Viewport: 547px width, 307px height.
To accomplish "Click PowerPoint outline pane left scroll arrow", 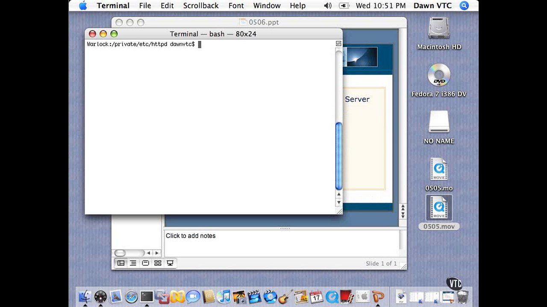I will pos(149,253).
